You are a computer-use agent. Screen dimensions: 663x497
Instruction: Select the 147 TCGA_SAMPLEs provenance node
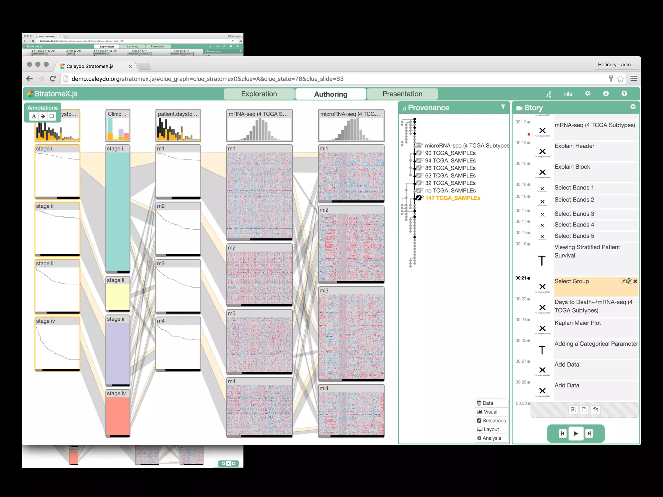coord(453,198)
